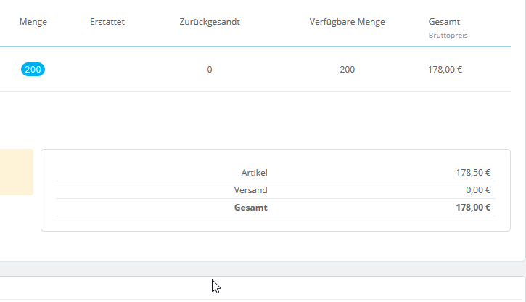Click the available quantity value 200
The image size is (526, 302).
click(347, 70)
